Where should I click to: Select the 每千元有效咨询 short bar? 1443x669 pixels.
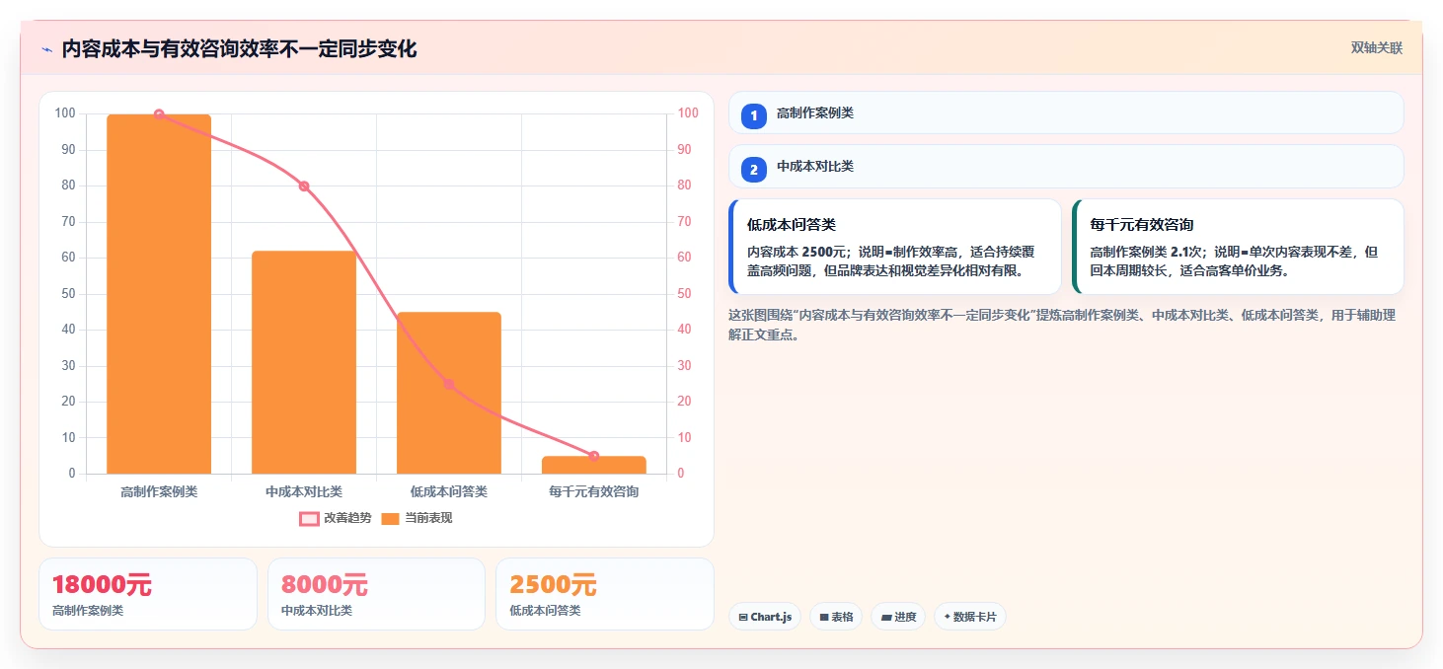(594, 465)
